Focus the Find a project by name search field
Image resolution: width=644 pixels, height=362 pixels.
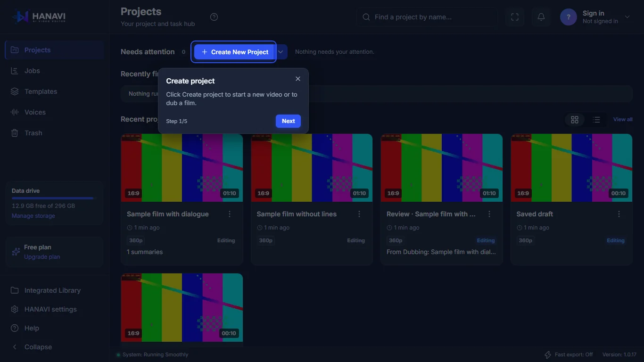pyautogui.click(x=427, y=17)
